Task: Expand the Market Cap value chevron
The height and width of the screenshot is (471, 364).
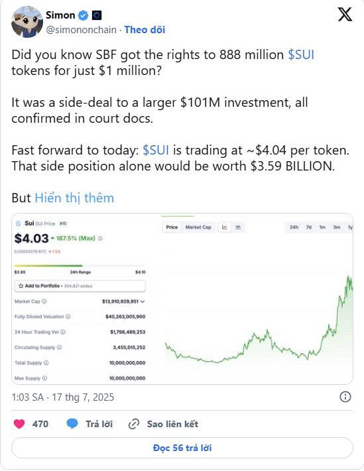Action: [143, 302]
